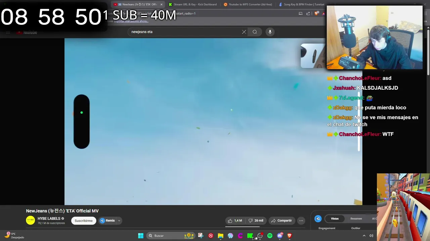
Task: Click the vidIQ logo in side panel
Action: coord(318,219)
